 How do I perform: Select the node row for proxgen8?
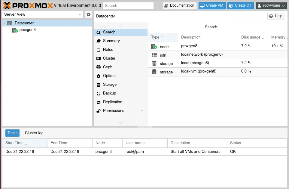click(195, 46)
